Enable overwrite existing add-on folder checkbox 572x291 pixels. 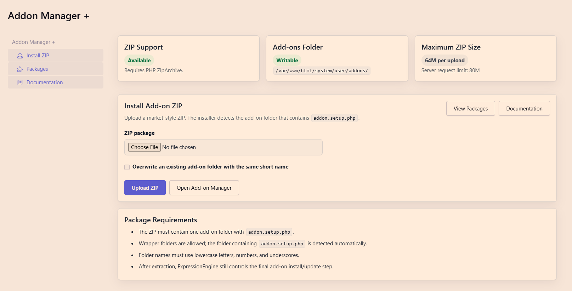point(127,167)
